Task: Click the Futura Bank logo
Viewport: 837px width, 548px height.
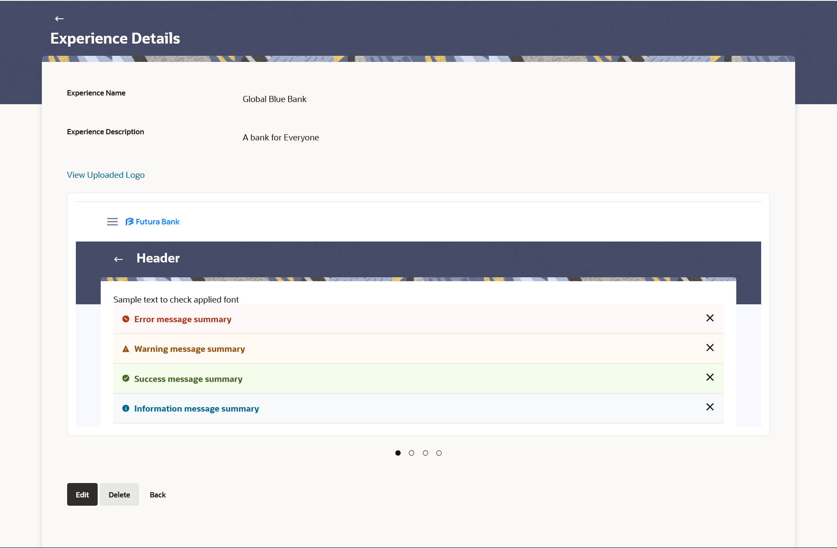Action: click(153, 222)
